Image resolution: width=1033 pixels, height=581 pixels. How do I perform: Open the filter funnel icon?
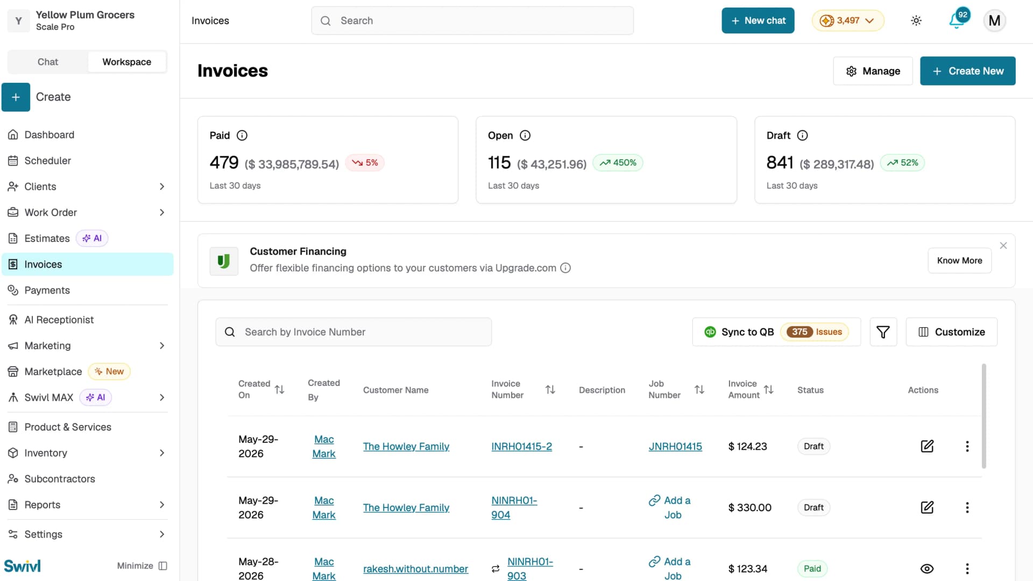(883, 332)
